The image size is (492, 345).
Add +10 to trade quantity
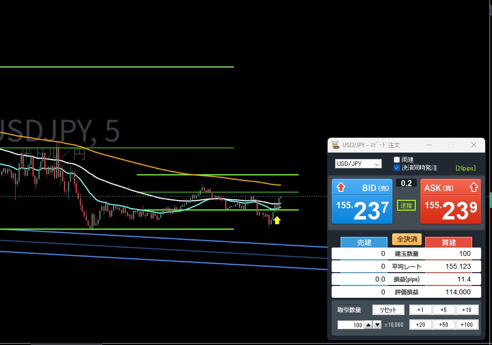coord(467,310)
